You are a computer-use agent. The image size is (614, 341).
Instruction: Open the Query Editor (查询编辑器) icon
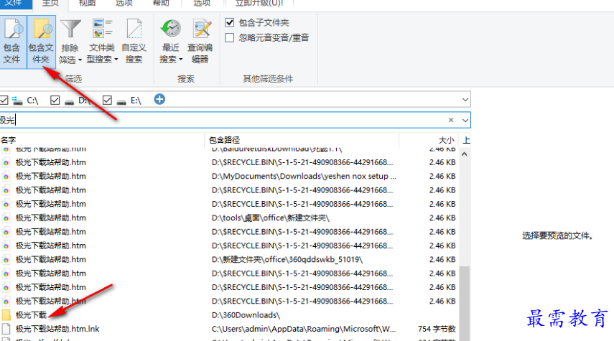(200, 29)
